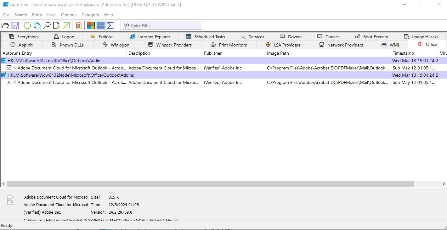Click the horizontal scrollbar thumb
Image resolution: width=447 pixels, height=230 pixels.
click(210, 183)
